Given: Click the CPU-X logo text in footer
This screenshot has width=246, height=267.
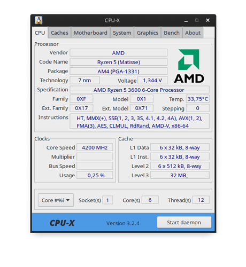Looking at the screenshot, I should coord(62,223).
